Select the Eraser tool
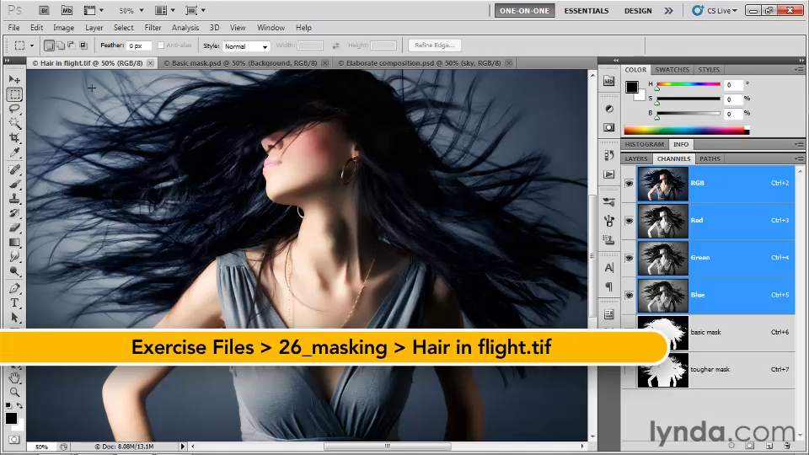This screenshot has height=455, width=809. (14, 227)
